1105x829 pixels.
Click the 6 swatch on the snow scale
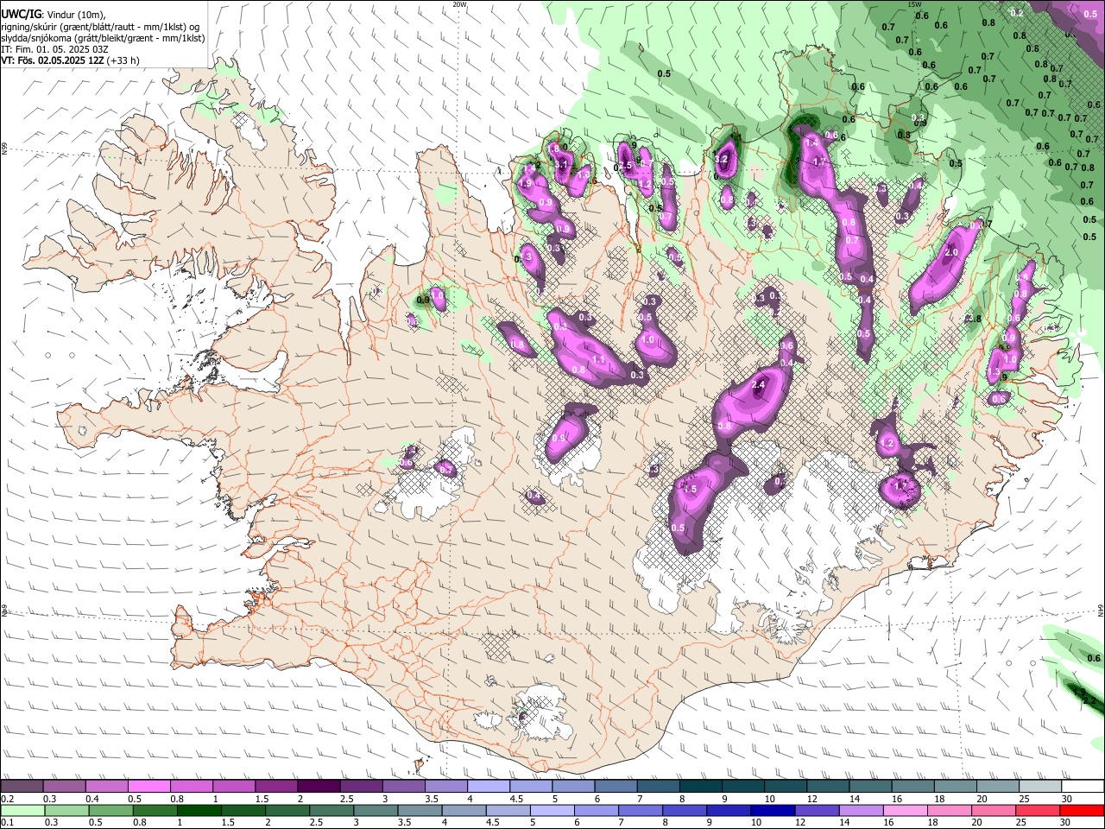point(616,786)
